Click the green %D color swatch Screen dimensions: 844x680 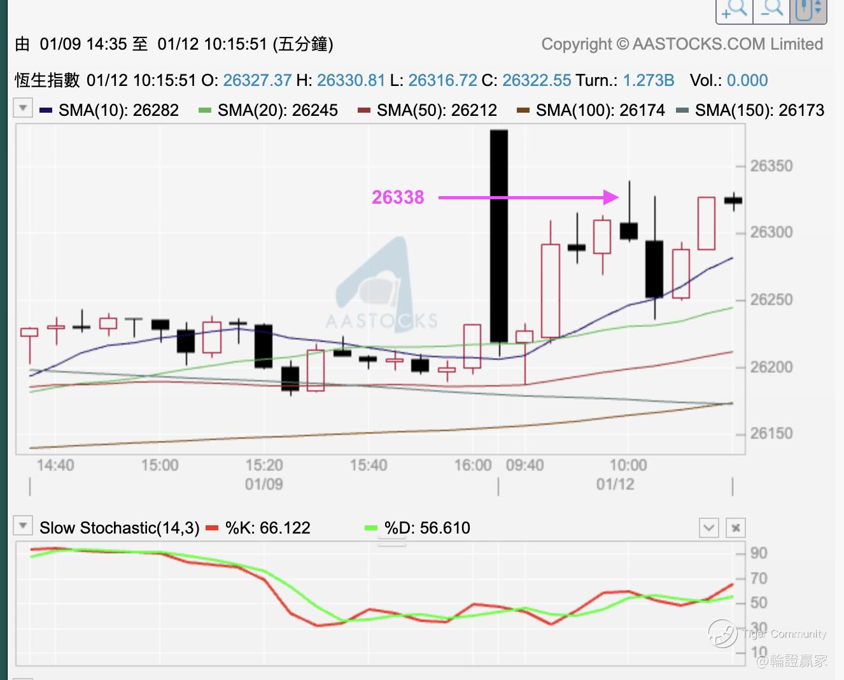click(371, 528)
